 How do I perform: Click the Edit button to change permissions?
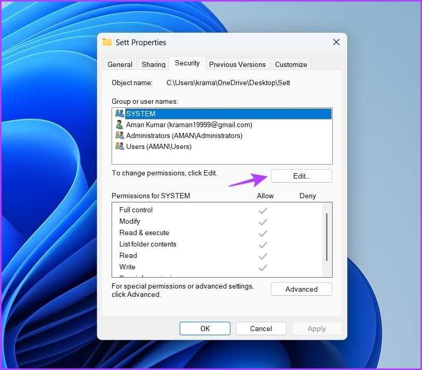pyautogui.click(x=301, y=176)
